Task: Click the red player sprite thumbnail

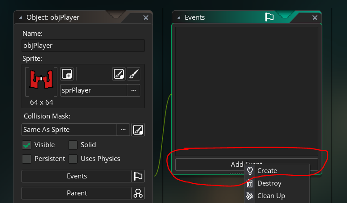Action: 41,82
